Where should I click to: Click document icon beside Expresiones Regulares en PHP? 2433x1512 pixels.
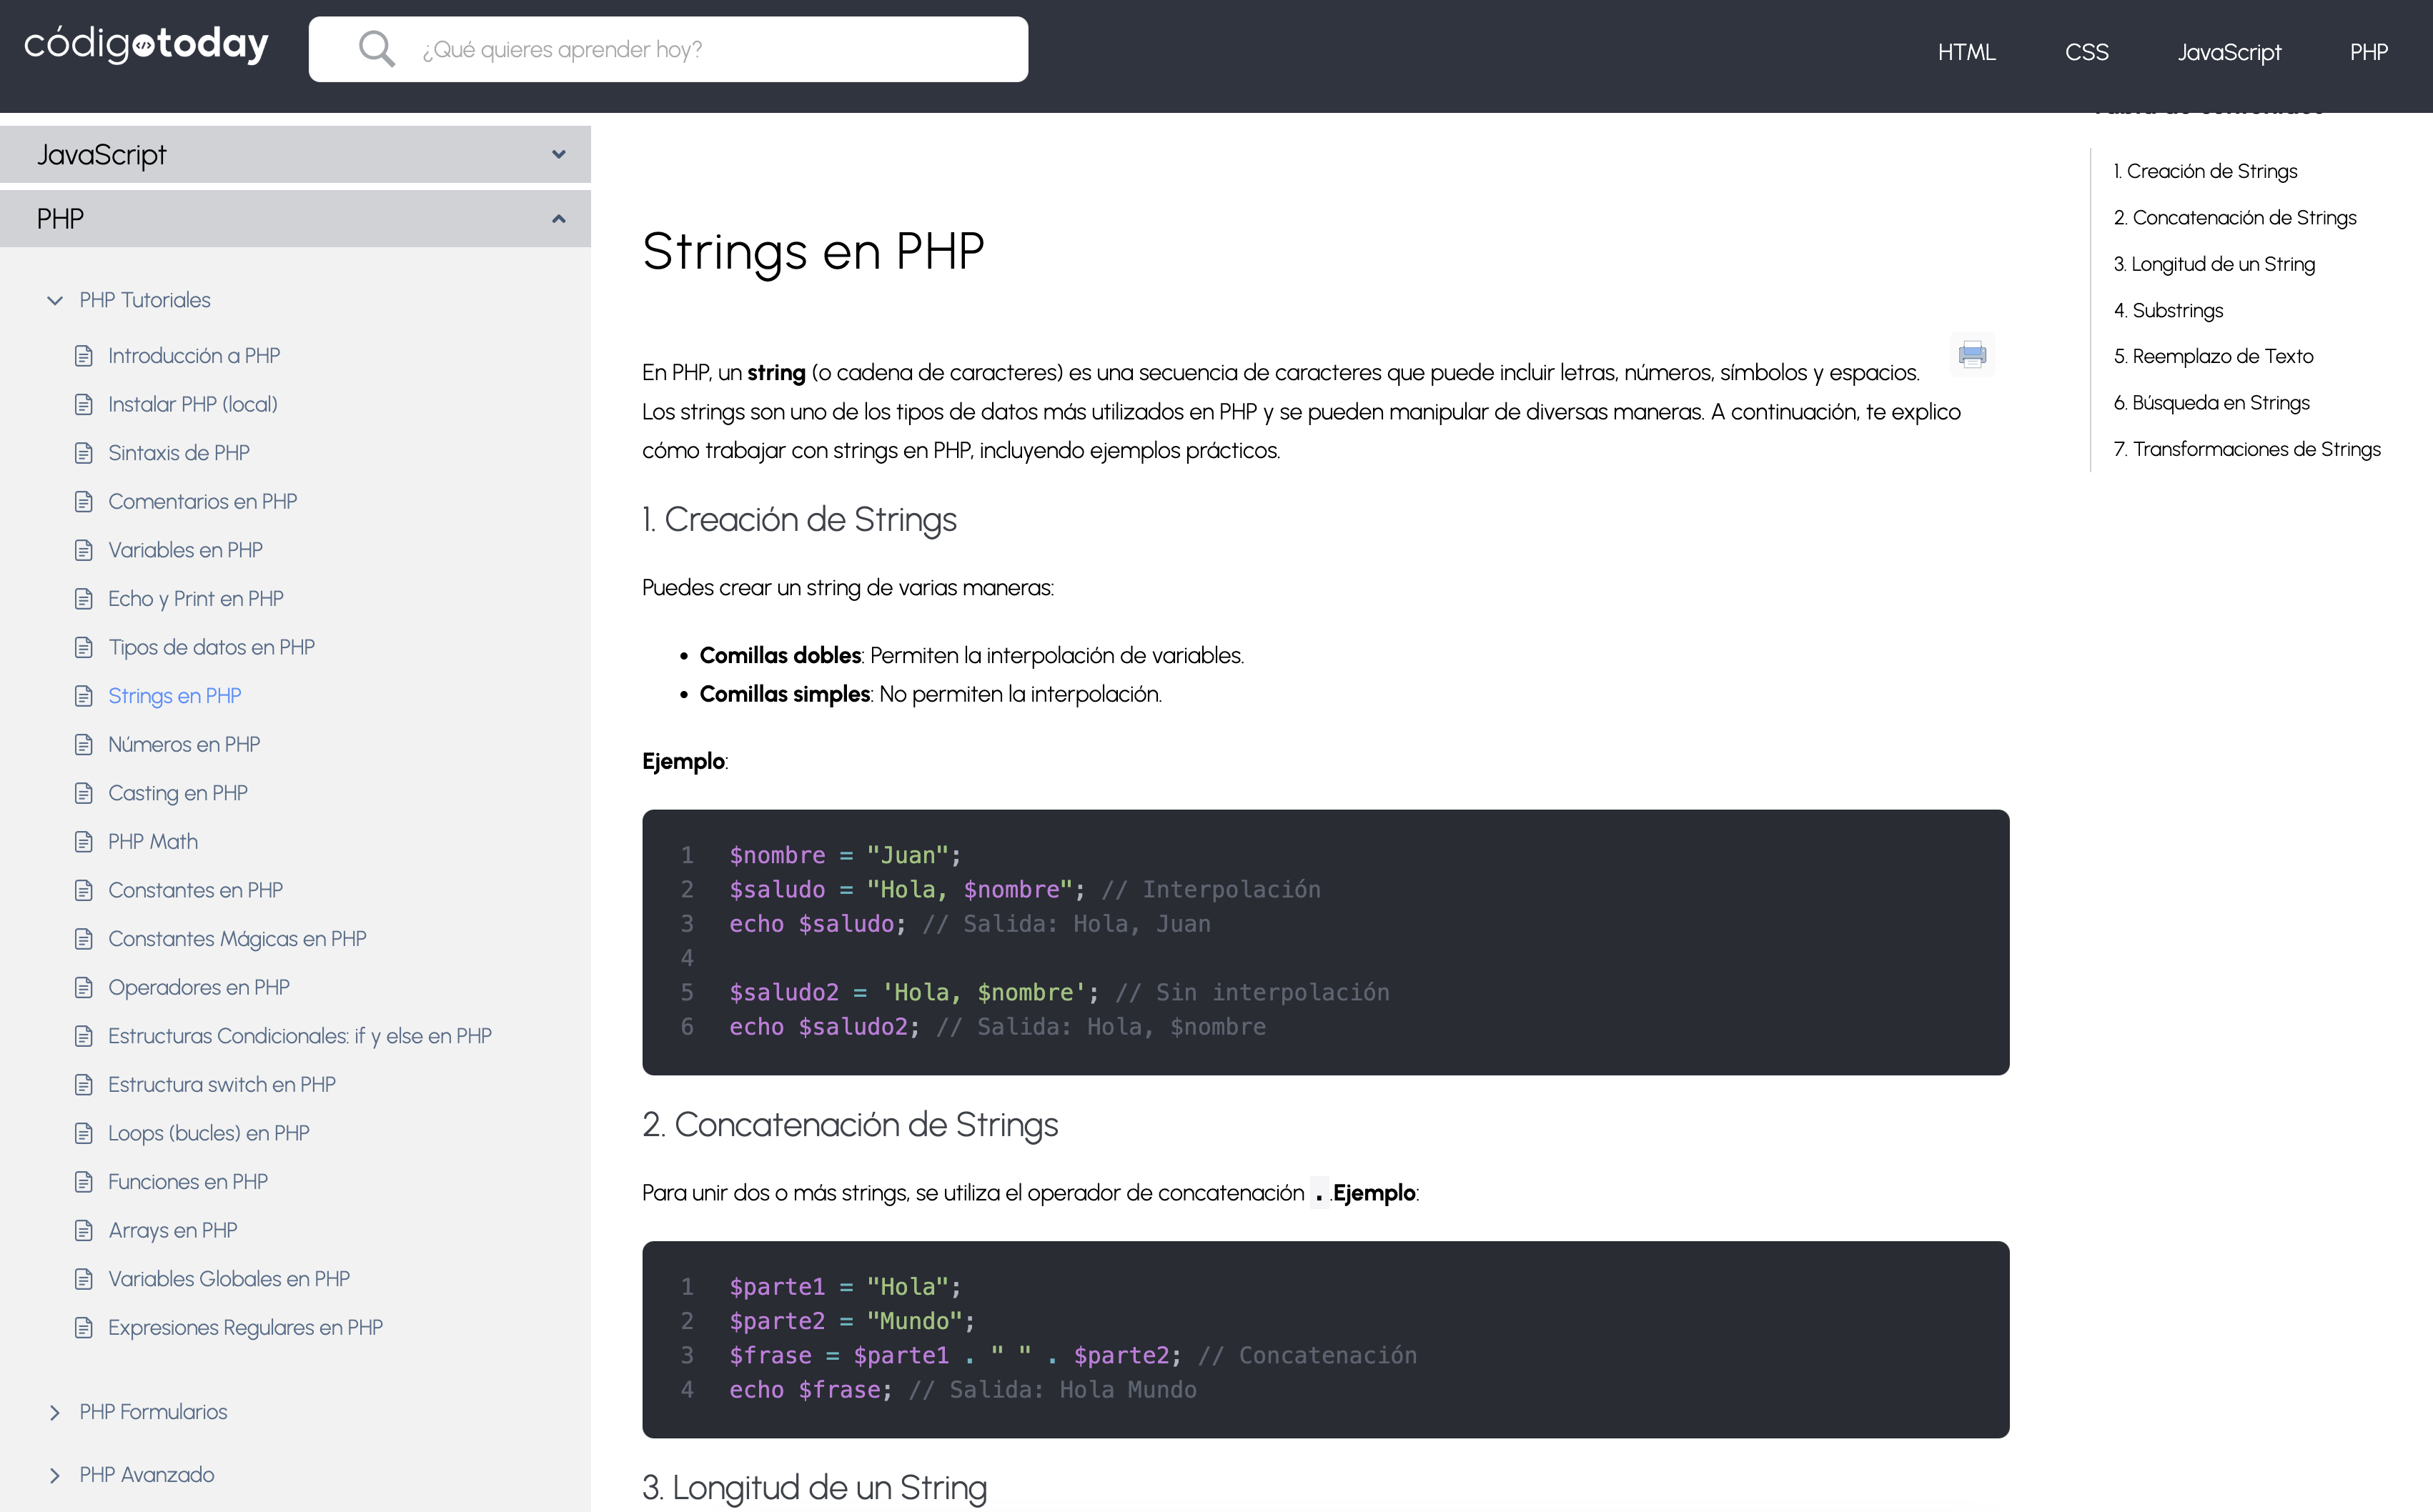point(84,1328)
